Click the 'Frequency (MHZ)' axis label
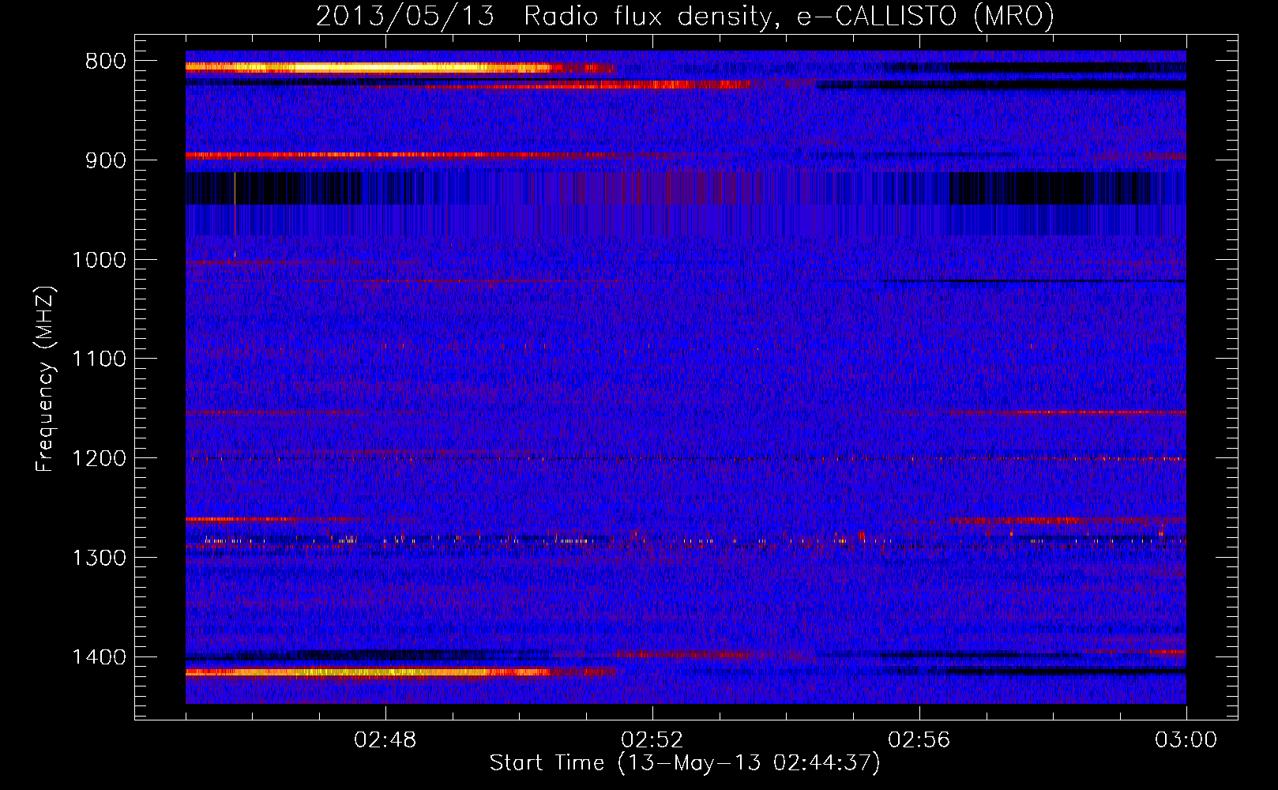Image resolution: width=1278 pixels, height=790 pixels. pos(45,379)
